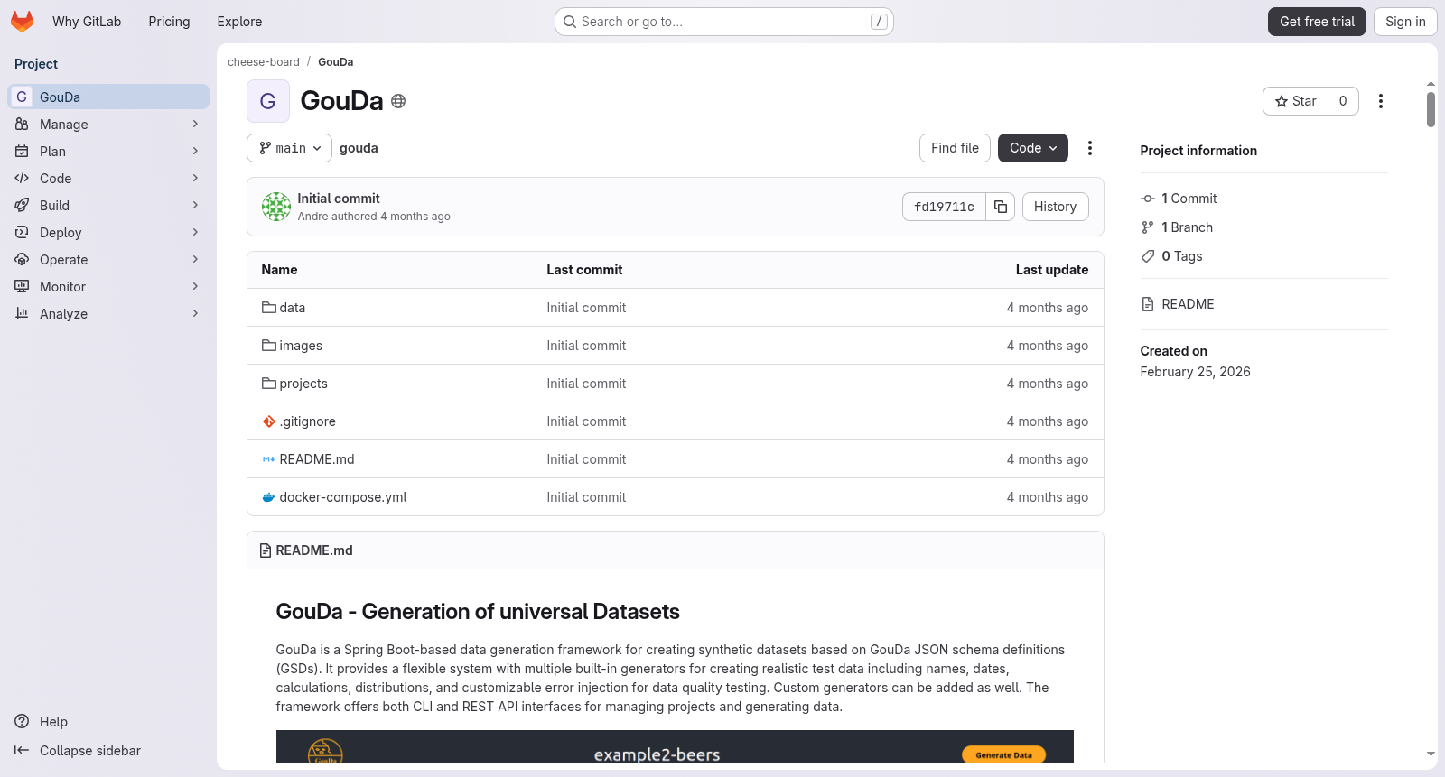Open the Explore menu item
Viewport: 1445px width, 777px height.
click(239, 22)
